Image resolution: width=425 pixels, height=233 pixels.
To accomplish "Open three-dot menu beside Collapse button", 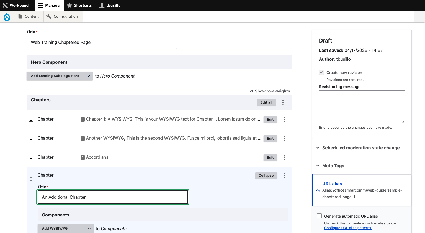I will point(284,176).
